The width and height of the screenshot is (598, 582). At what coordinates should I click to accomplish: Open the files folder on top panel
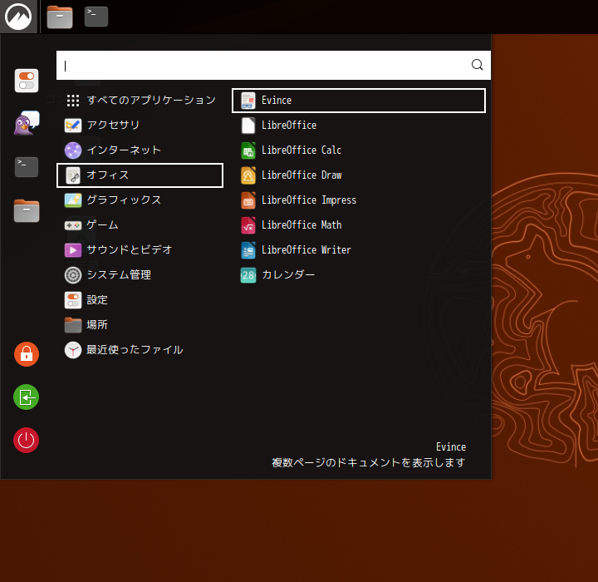pos(60,17)
